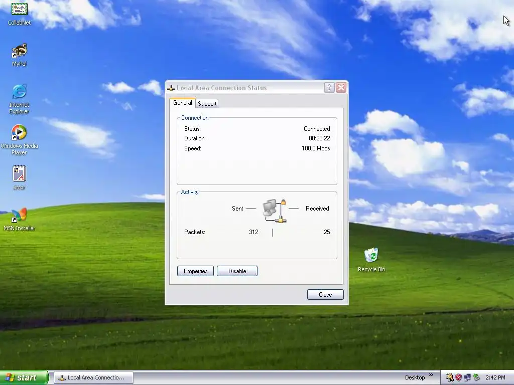Click the sent packets count 312

click(253, 232)
